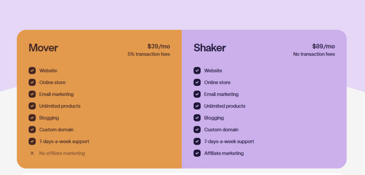This screenshot has height=175, width=365.
Task: Click the Shaker Email marketing feature text
Action: pos(221,94)
